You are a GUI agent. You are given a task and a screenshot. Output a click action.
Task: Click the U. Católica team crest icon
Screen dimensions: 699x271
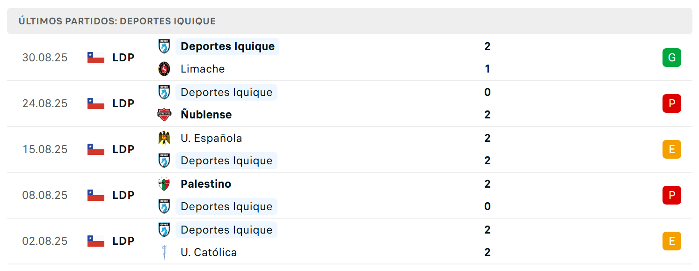click(x=164, y=252)
